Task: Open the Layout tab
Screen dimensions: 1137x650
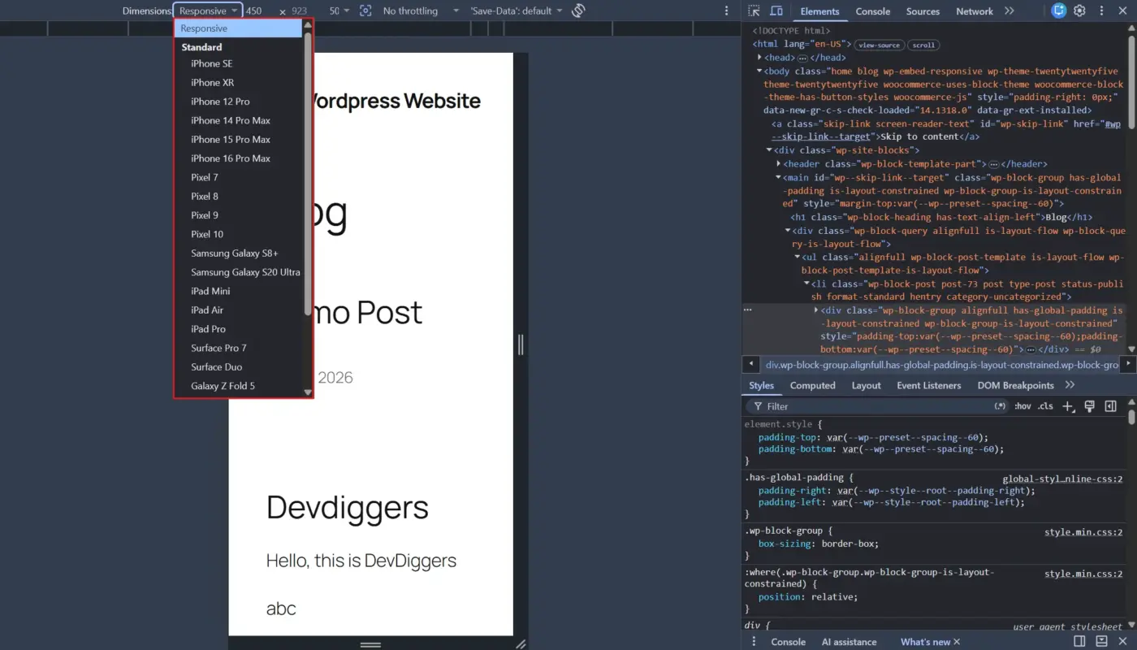Action: point(866,385)
